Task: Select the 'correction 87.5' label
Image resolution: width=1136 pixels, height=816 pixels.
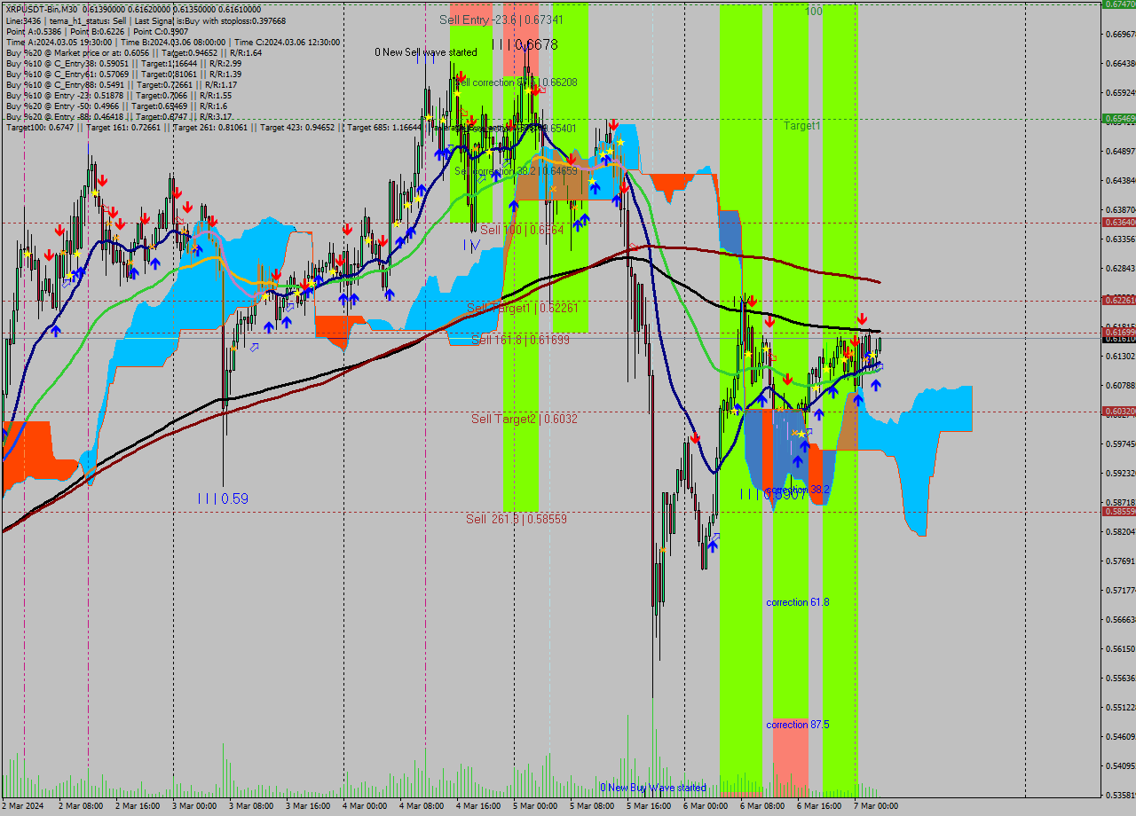Action: point(798,725)
